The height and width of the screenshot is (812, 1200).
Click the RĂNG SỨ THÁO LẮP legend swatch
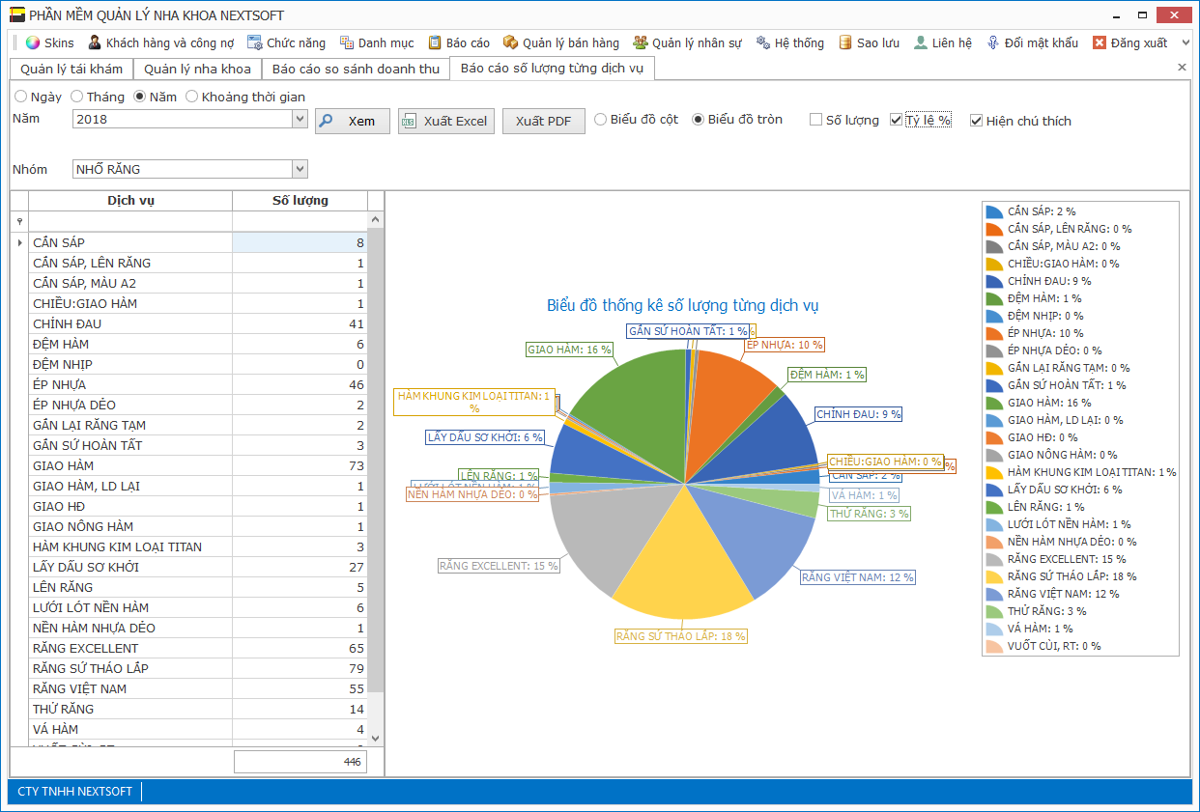994,576
